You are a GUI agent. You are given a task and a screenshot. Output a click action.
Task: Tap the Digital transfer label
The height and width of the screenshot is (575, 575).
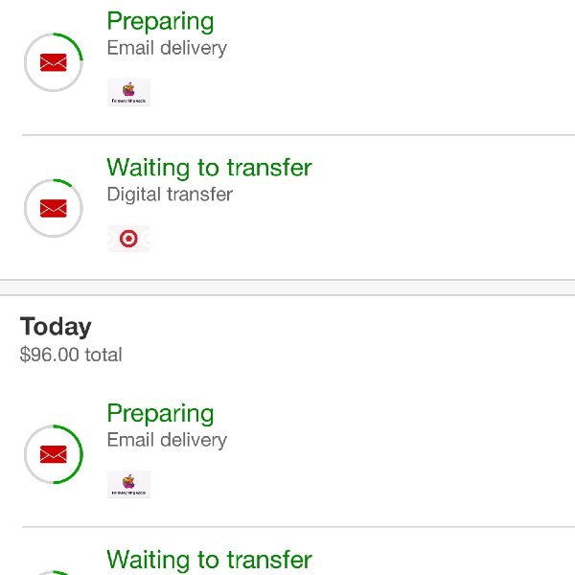170,195
